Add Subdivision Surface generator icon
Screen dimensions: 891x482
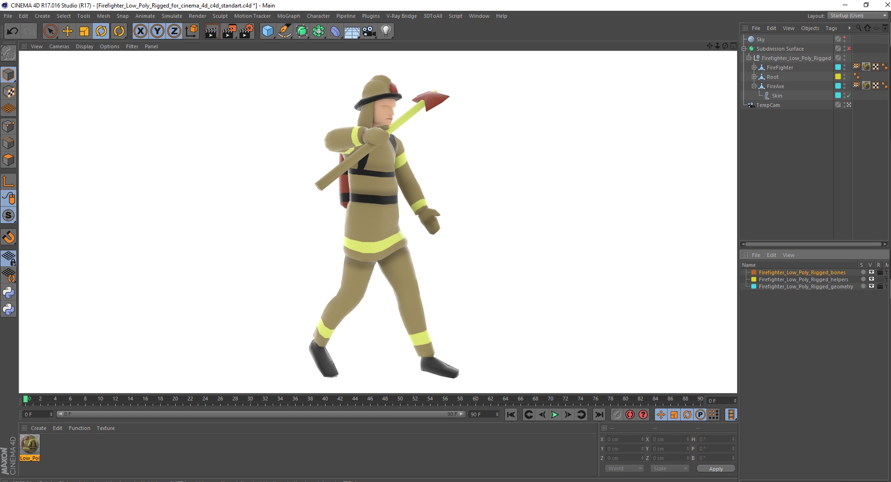[x=302, y=31]
